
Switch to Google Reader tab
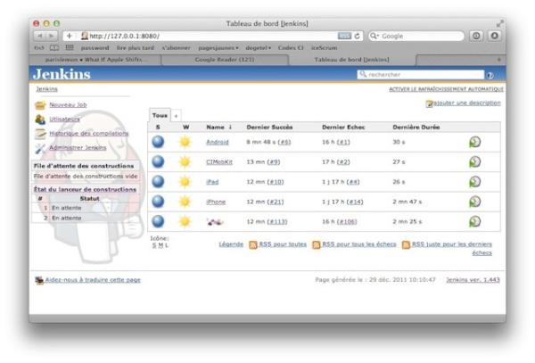point(225,60)
